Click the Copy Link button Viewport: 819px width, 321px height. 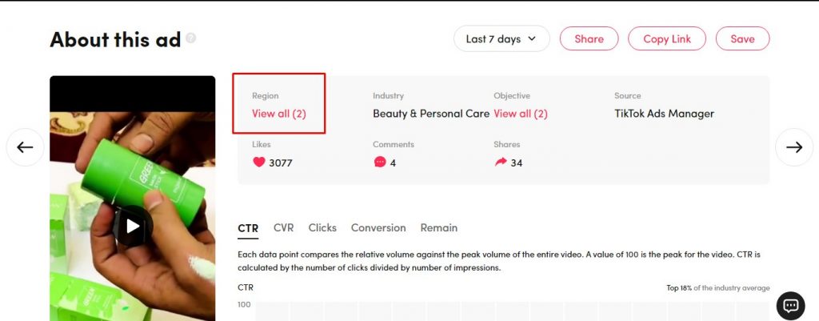pos(667,38)
